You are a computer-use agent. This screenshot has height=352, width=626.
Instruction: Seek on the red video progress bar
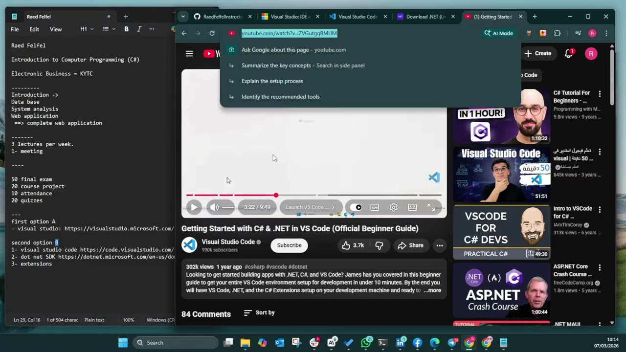313,195
